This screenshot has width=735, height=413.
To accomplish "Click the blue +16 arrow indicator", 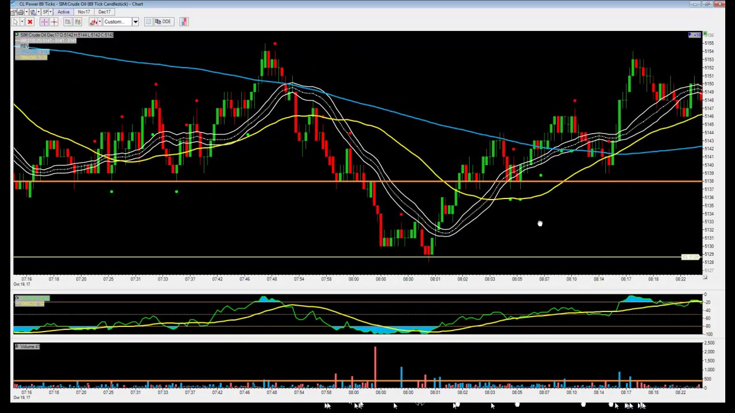I will tap(695, 35).
